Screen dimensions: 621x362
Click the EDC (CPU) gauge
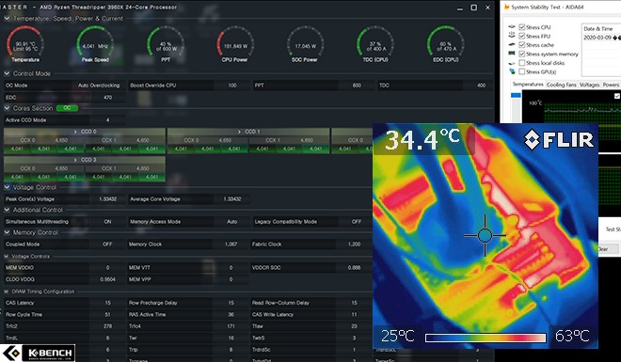click(446, 44)
